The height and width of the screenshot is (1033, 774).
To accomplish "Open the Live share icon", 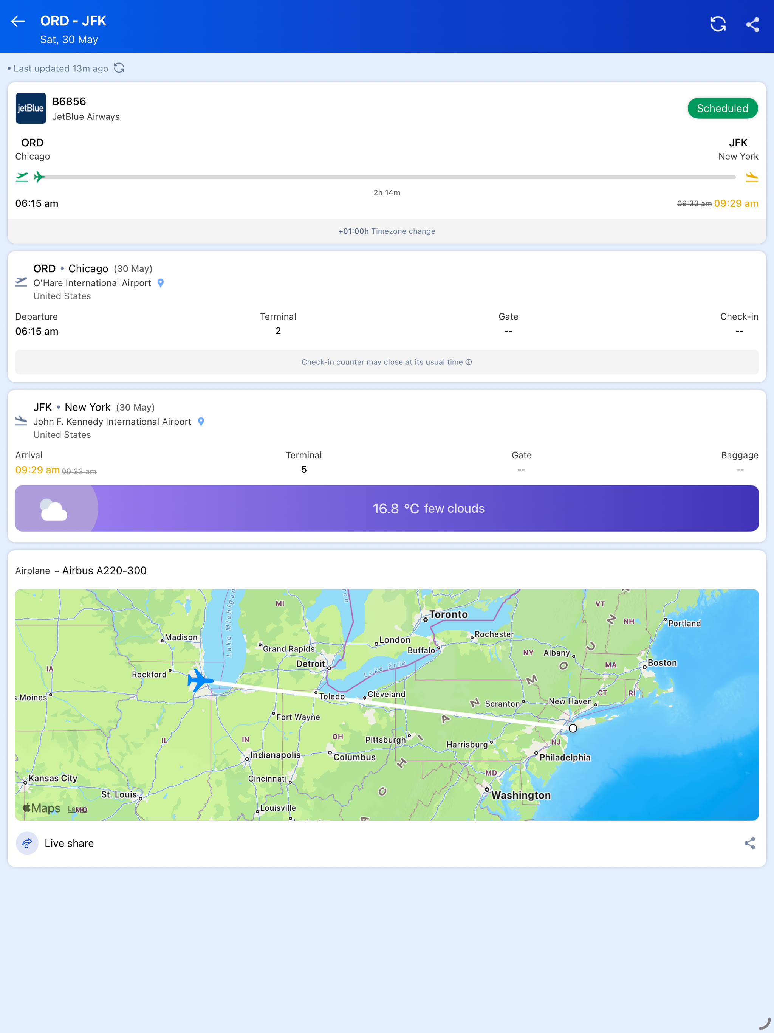I will pos(27,843).
